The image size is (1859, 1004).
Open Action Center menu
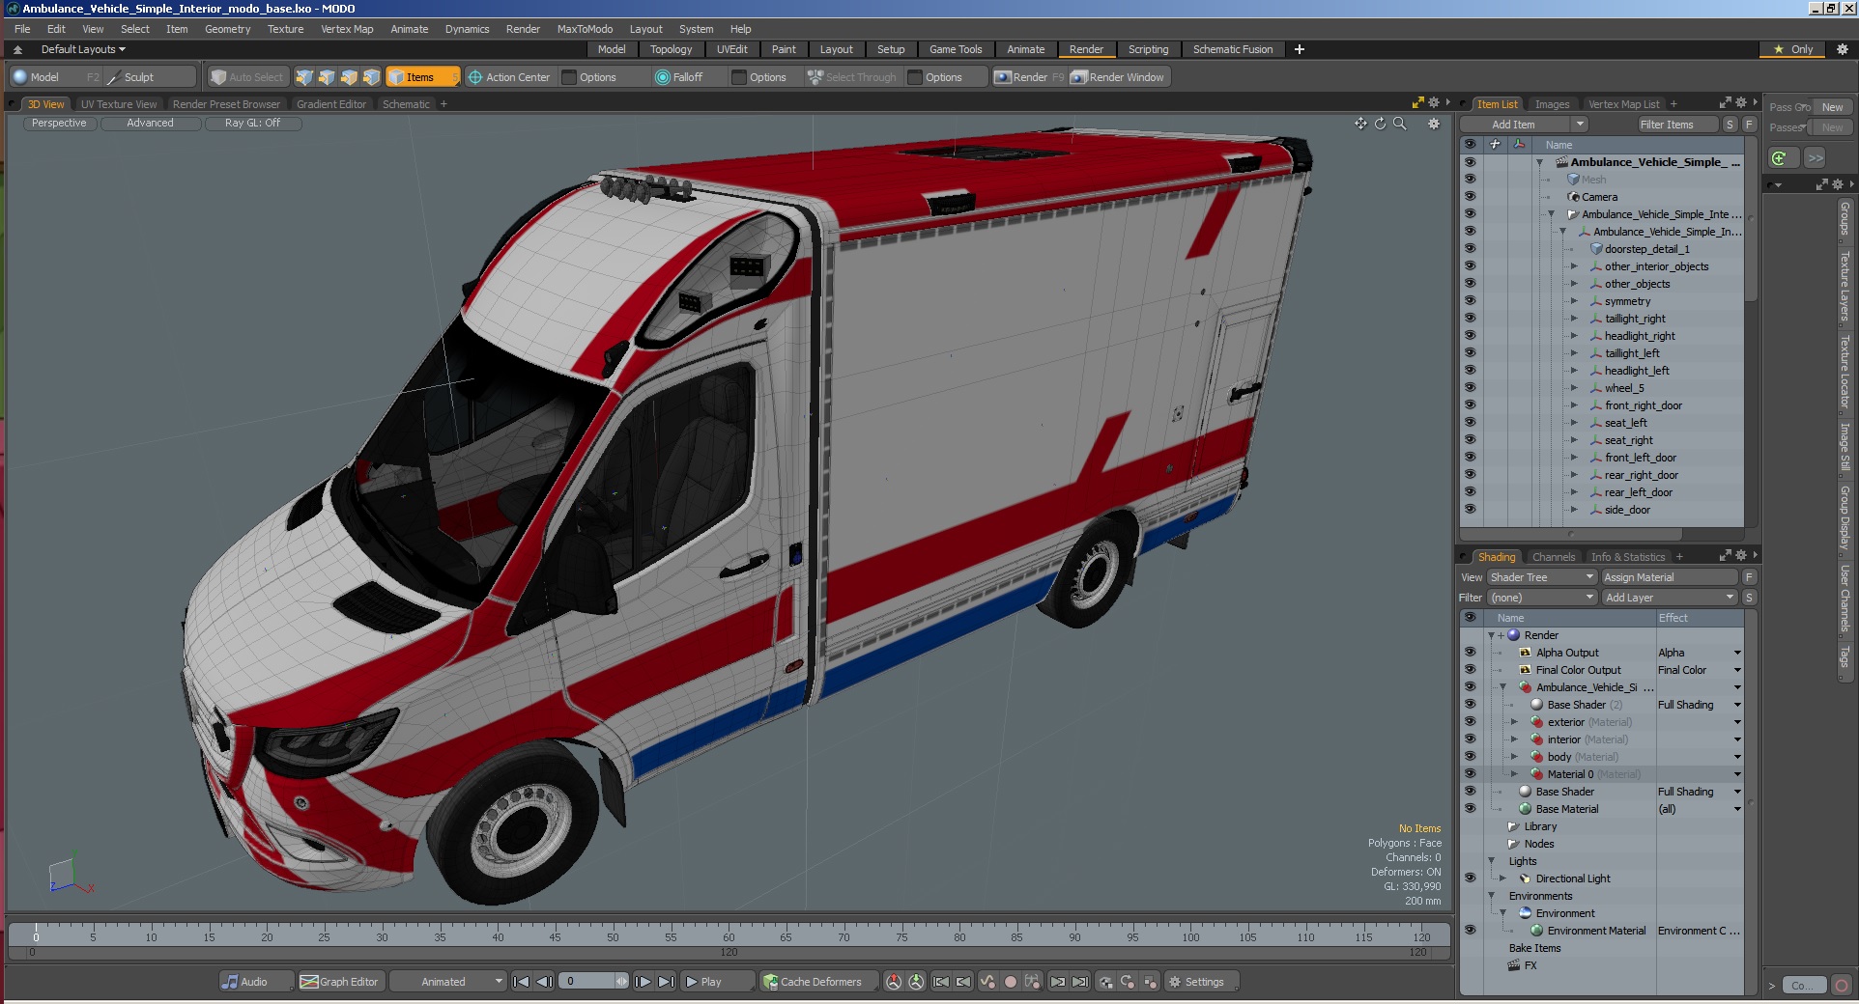pos(509,77)
